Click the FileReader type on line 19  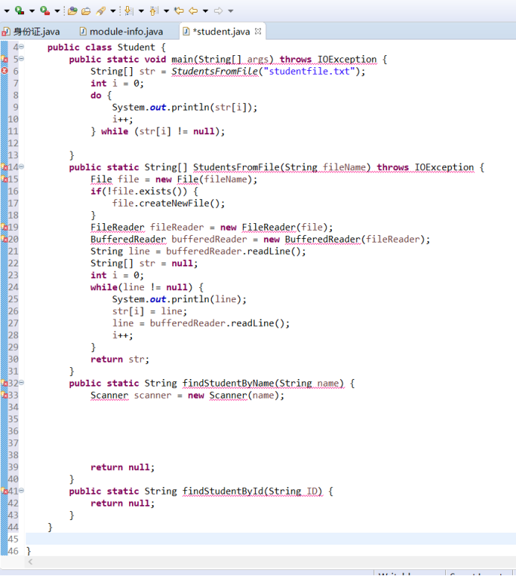[x=117, y=227]
